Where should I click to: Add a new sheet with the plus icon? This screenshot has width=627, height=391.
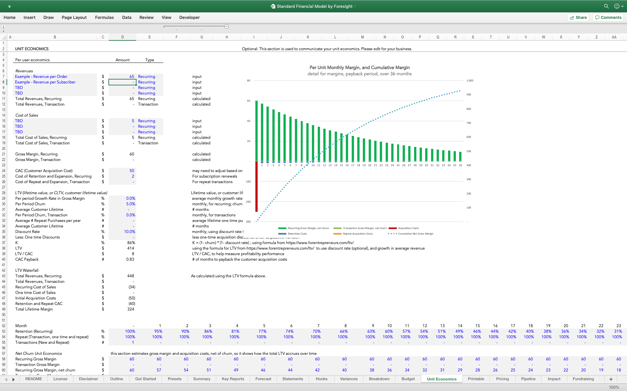tap(611, 379)
